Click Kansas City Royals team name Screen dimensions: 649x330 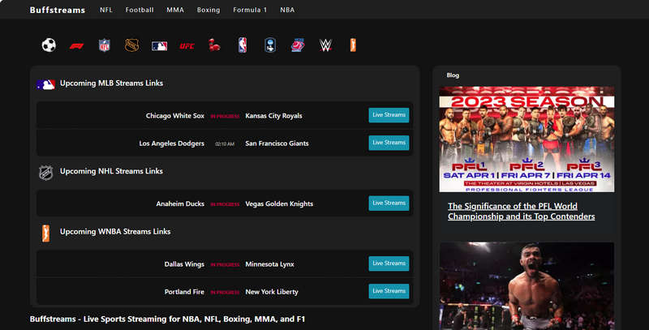click(273, 116)
